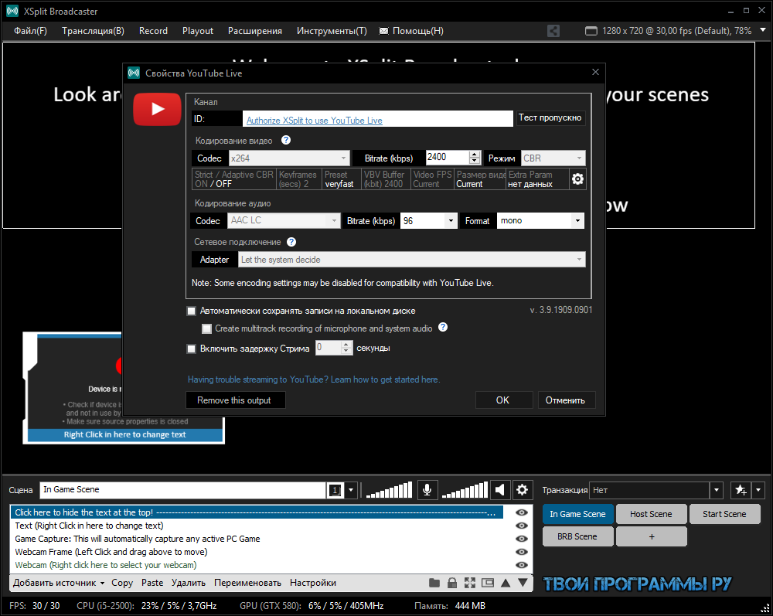Expand the dropdown beside the star icon
The width and height of the screenshot is (773, 616).
(758, 490)
